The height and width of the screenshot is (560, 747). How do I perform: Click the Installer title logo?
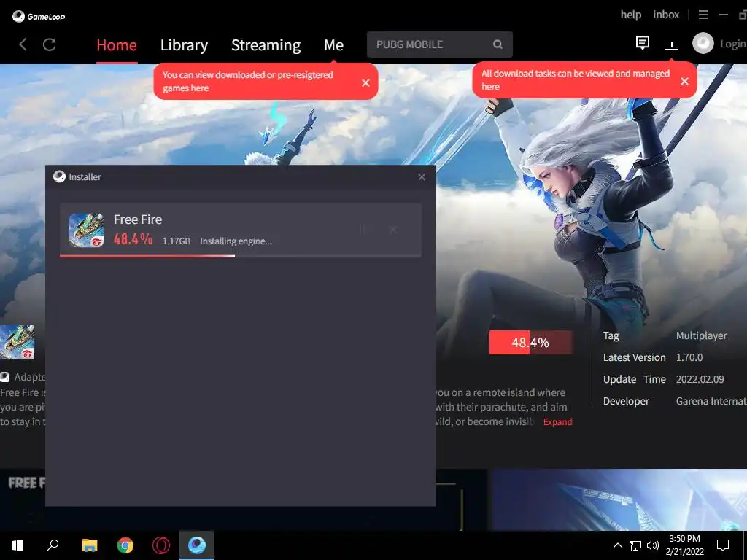click(59, 176)
